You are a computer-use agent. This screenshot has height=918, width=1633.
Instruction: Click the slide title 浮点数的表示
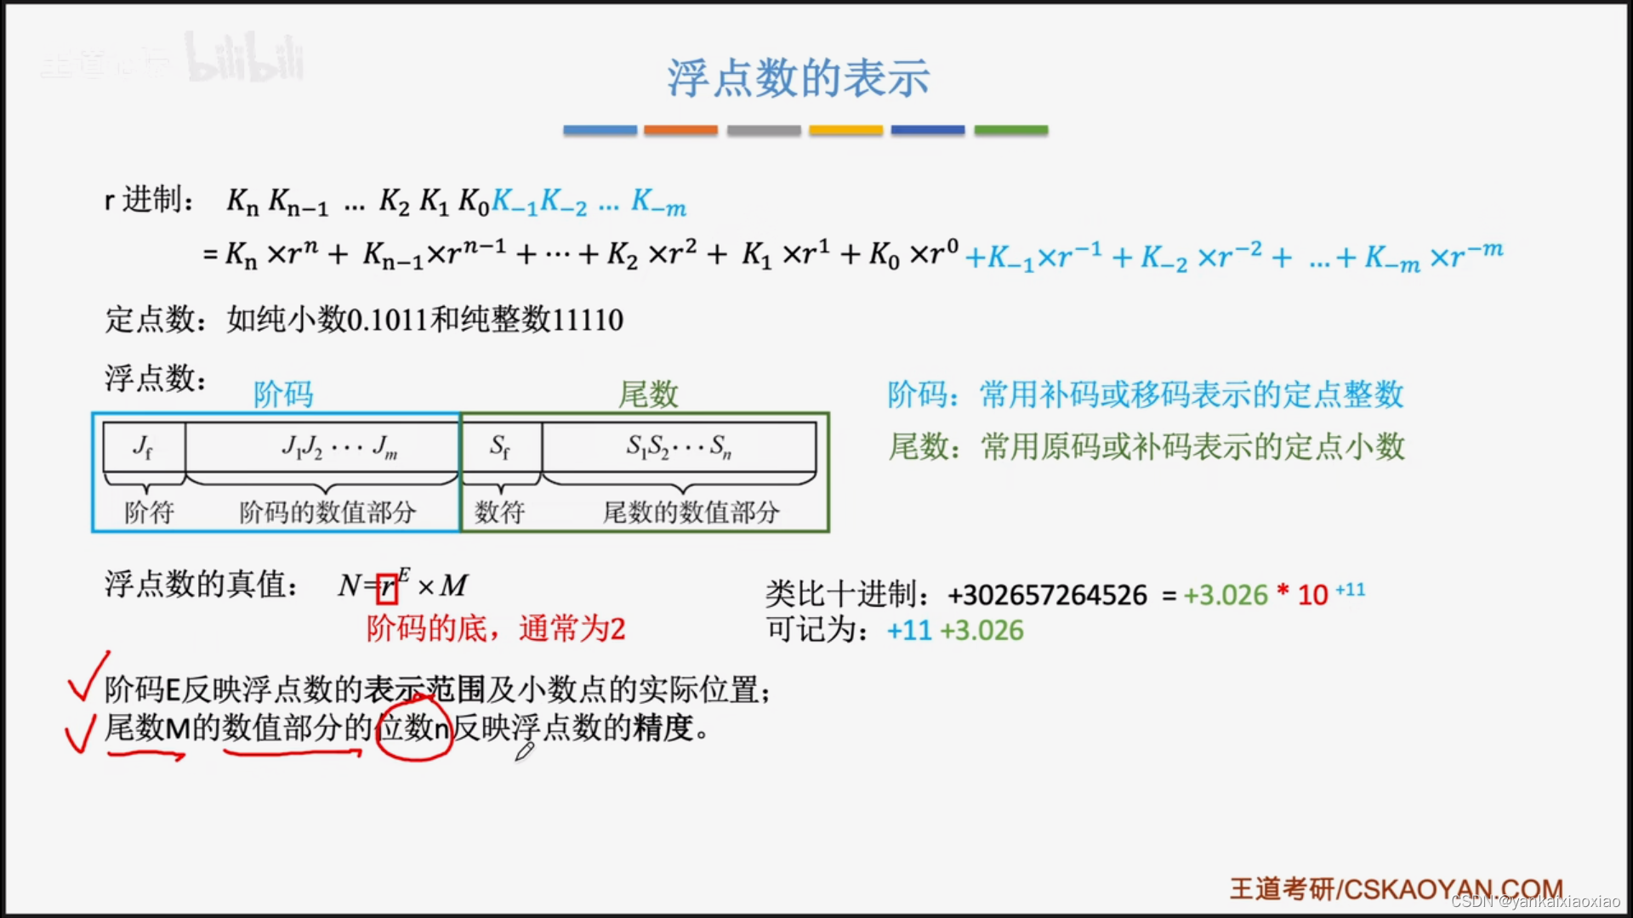coord(798,78)
